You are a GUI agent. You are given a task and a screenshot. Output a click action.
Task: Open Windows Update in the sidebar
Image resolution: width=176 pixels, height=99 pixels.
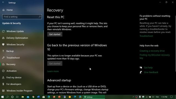tap(15, 31)
